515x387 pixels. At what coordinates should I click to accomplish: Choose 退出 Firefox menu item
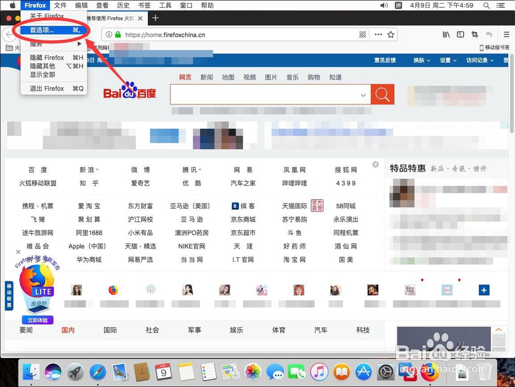point(54,88)
